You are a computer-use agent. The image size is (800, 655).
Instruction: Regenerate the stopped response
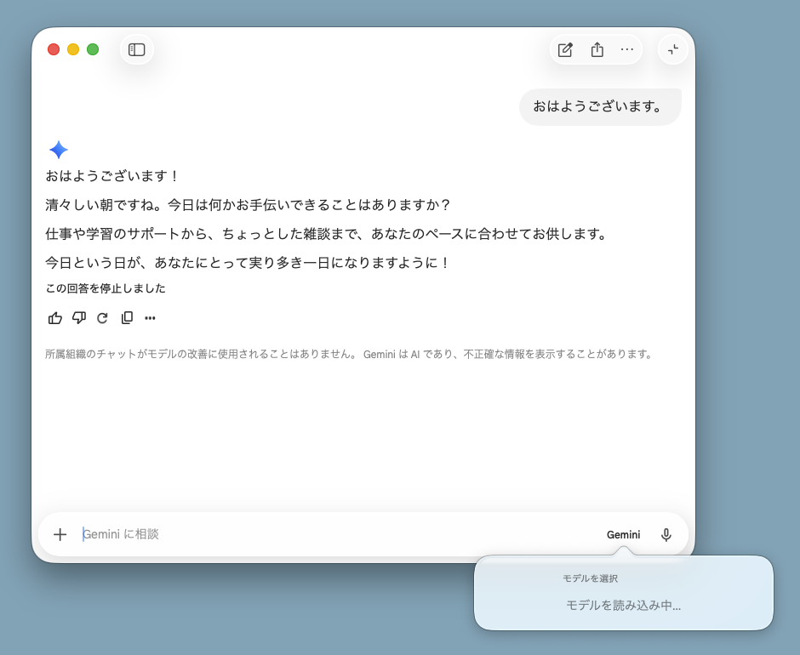[x=102, y=317]
